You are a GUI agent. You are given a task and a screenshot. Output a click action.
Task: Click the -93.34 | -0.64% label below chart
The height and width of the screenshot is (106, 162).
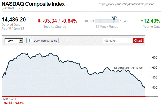coord(14,103)
